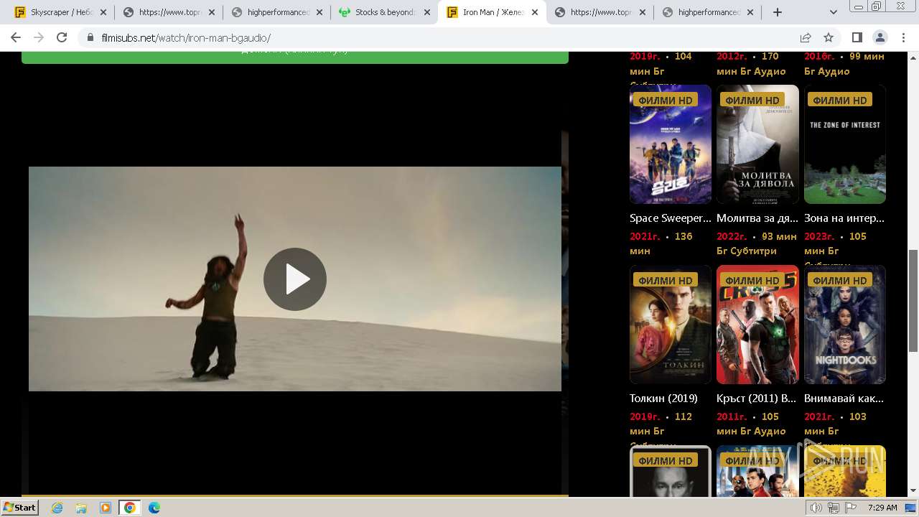Reload the current page

coord(62,37)
